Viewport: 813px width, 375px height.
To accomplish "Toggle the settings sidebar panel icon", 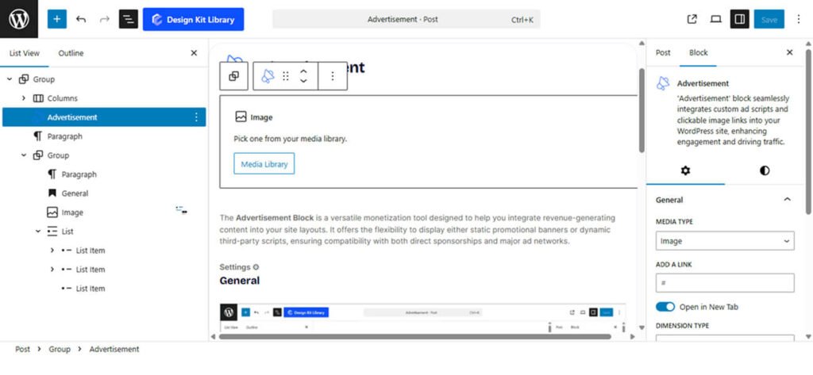I will click(739, 20).
